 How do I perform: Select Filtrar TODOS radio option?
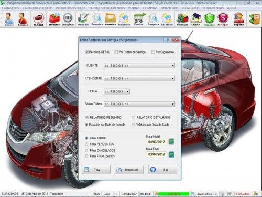(x=86, y=138)
